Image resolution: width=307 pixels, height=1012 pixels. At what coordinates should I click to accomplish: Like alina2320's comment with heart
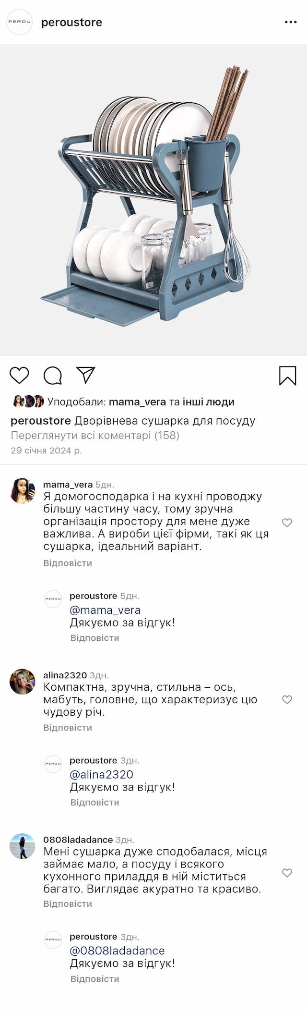[287, 700]
